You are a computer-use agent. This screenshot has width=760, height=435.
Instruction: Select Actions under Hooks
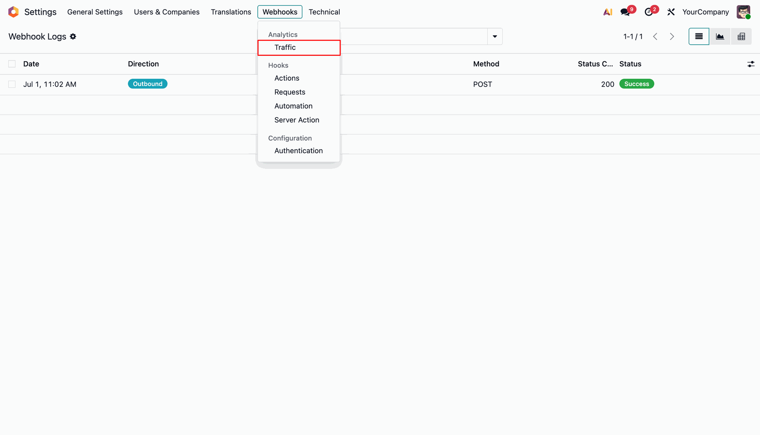pyautogui.click(x=299, y=78)
